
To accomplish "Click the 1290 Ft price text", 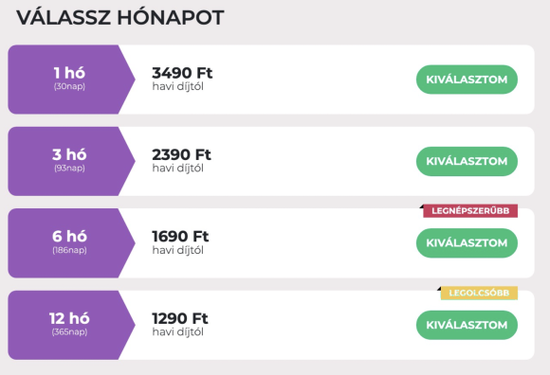I will [180, 318].
